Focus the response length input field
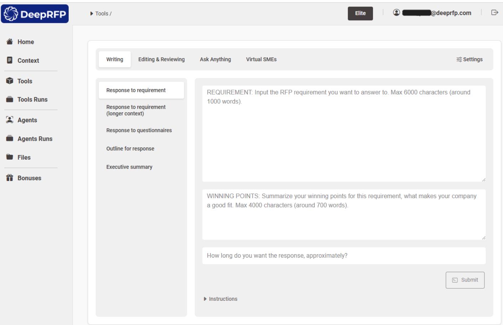 [344, 256]
